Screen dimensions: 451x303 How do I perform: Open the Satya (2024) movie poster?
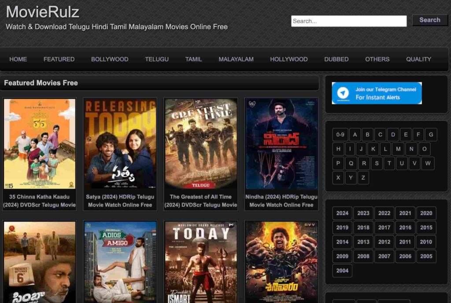click(120, 144)
